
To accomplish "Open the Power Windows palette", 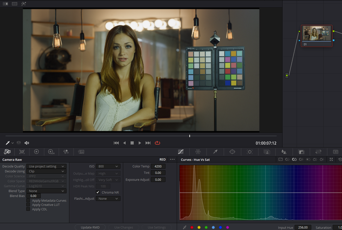I will tap(232, 152).
